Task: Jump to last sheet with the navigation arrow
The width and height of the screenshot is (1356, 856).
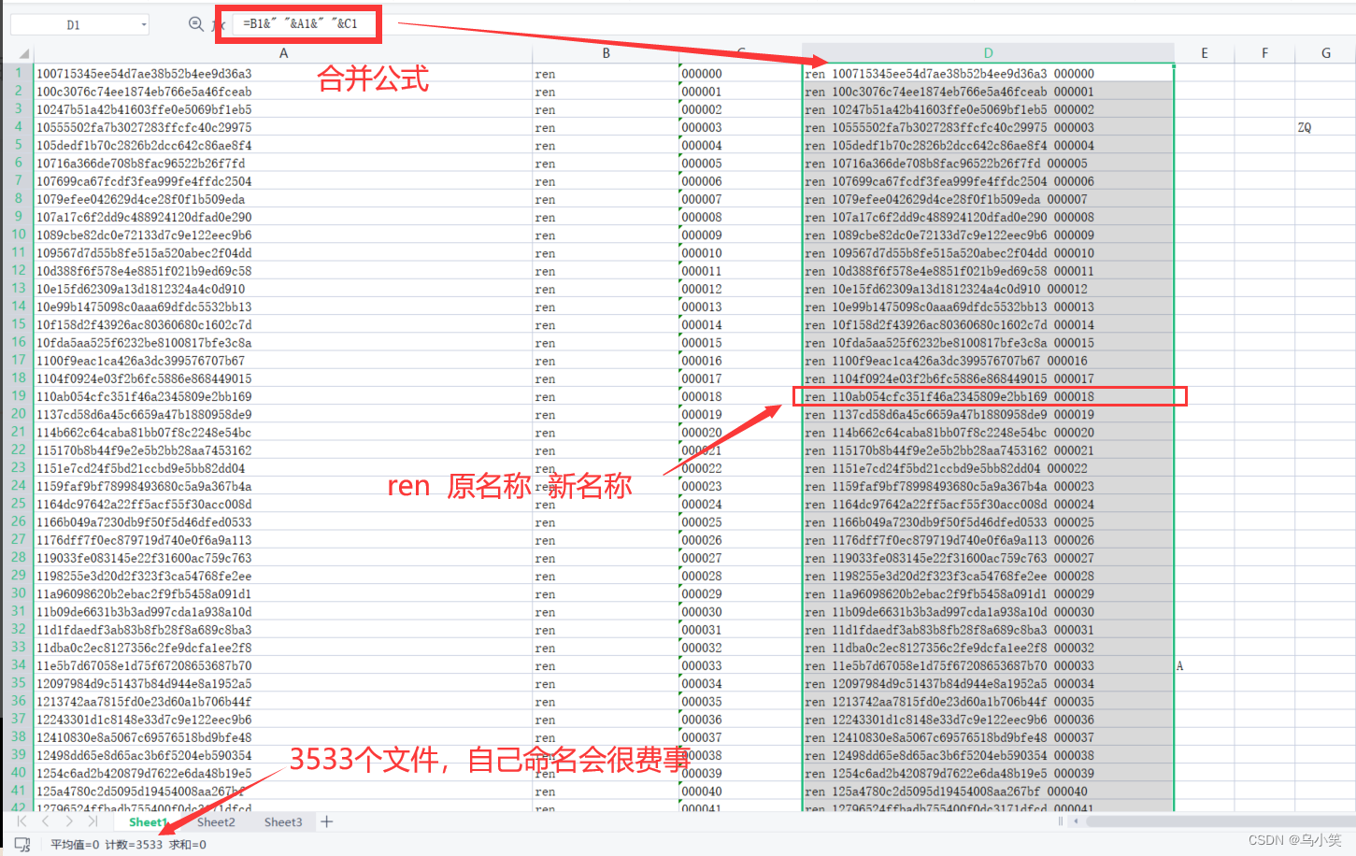Action: pos(92,821)
